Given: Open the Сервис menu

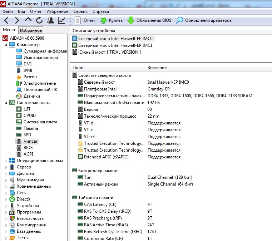Looking at the screenshot, I should pos(80,11).
